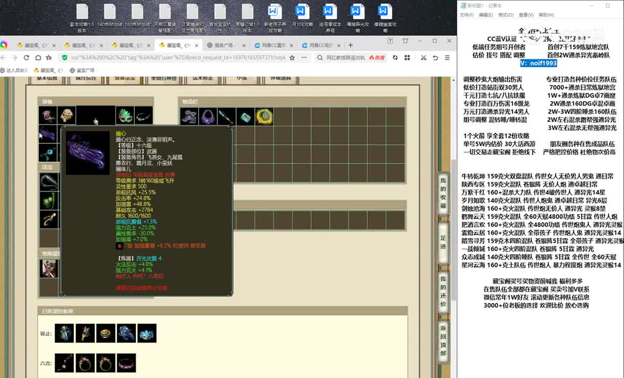Click the gold ring in the 容止 set

pos(105,333)
